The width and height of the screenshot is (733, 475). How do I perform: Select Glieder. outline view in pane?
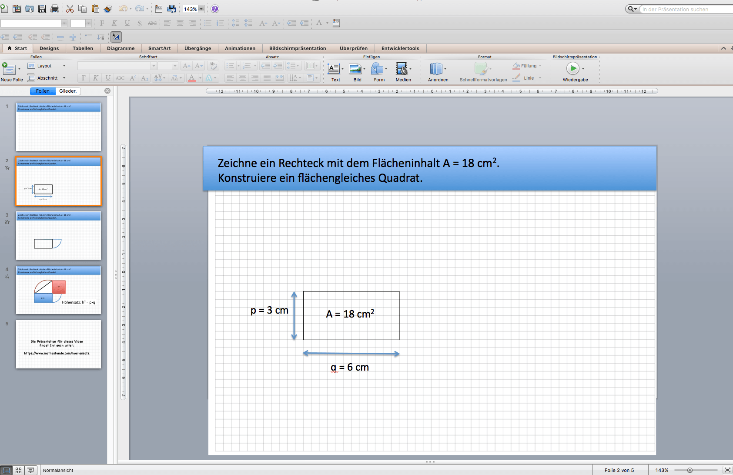[68, 91]
